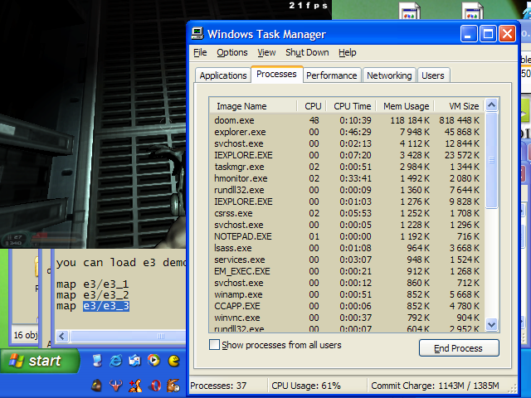The height and width of the screenshot is (398, 531).
Task: Select svchost.exe using 1 228 K memory
Action: coord(347,225)
